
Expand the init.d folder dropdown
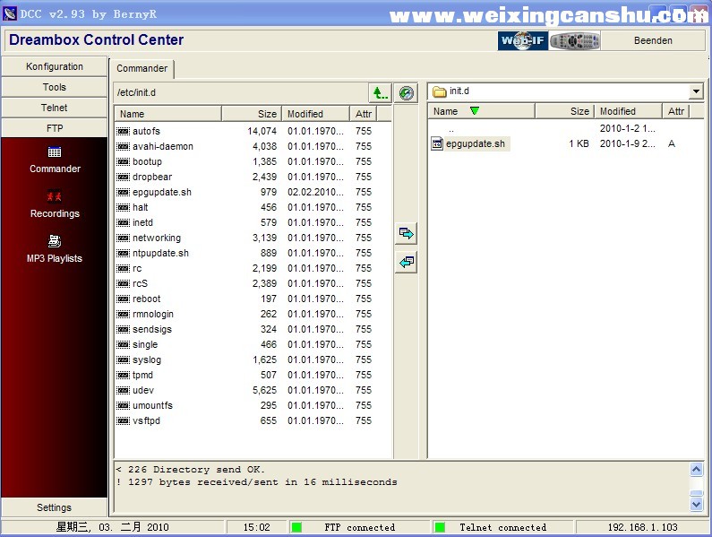tap(696, 91)
